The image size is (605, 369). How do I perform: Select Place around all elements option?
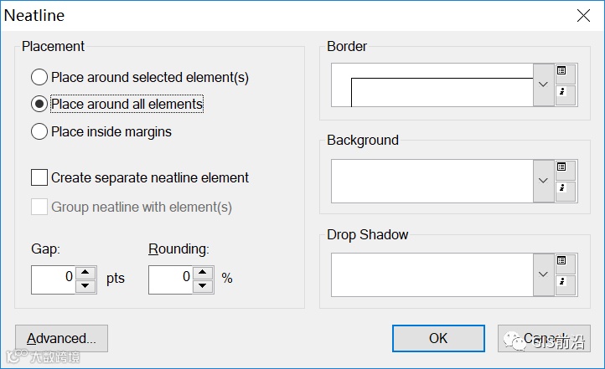[39, 105]
